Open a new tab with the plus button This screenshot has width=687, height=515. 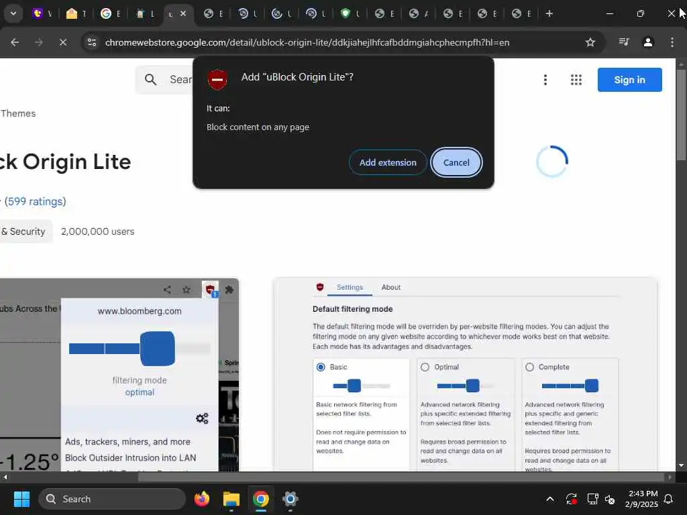549,13
